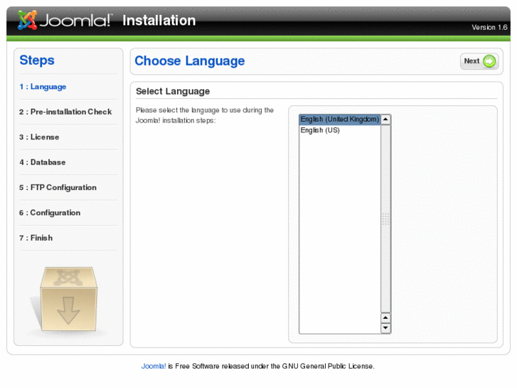Select English (United Kingdom) in language list
This screenshot has height=388, width=517.
pyautogui.click(x=340, y=119)
